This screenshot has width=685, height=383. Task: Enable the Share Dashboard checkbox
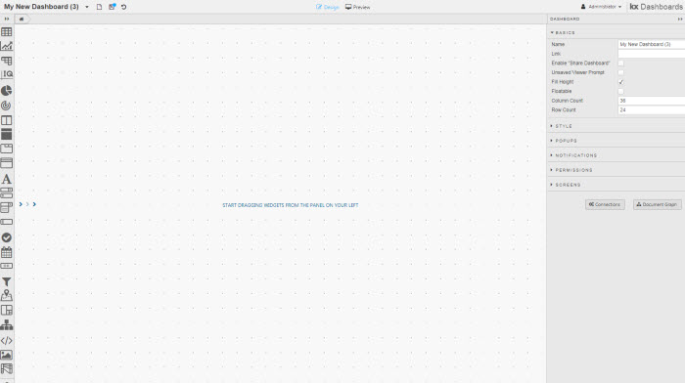pyautogui.click(x=620, y=64)
